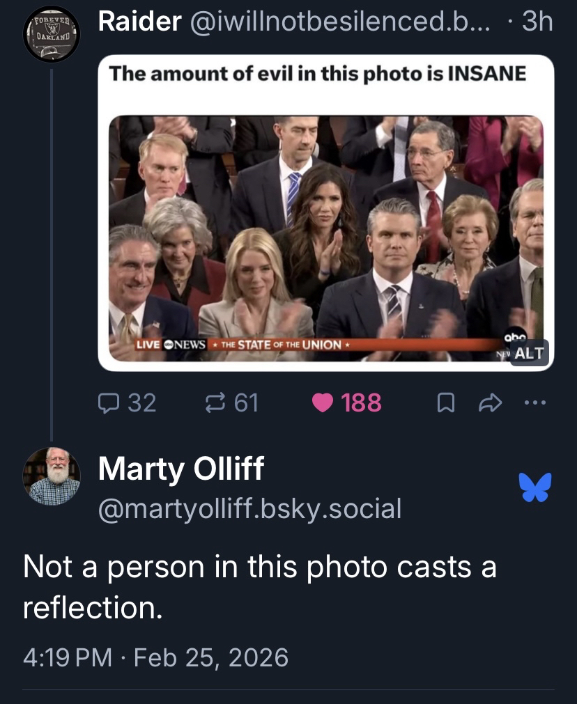Click the 3h timestamp on Raider's post
The width and height of the screenshot is (577, 704).
click(537, 22)
